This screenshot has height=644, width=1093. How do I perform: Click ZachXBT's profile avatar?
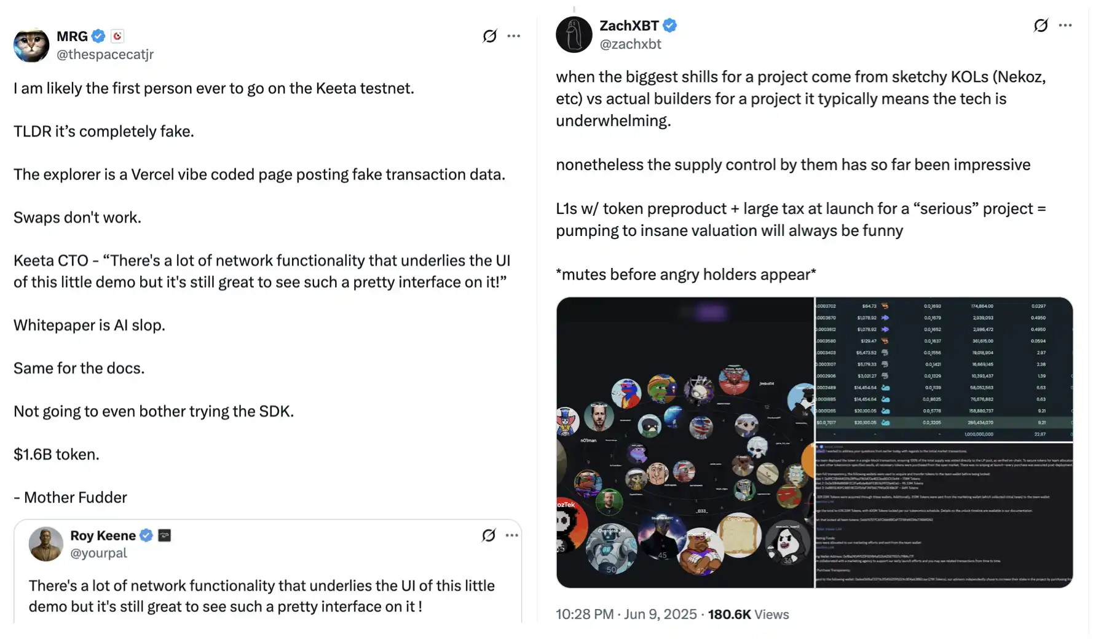click(574, 34)
